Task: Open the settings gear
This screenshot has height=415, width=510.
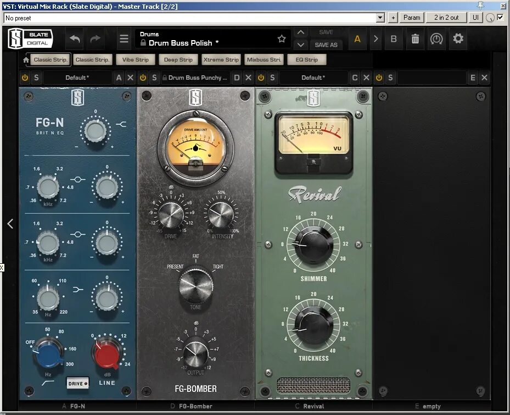Action: (457, 38)
